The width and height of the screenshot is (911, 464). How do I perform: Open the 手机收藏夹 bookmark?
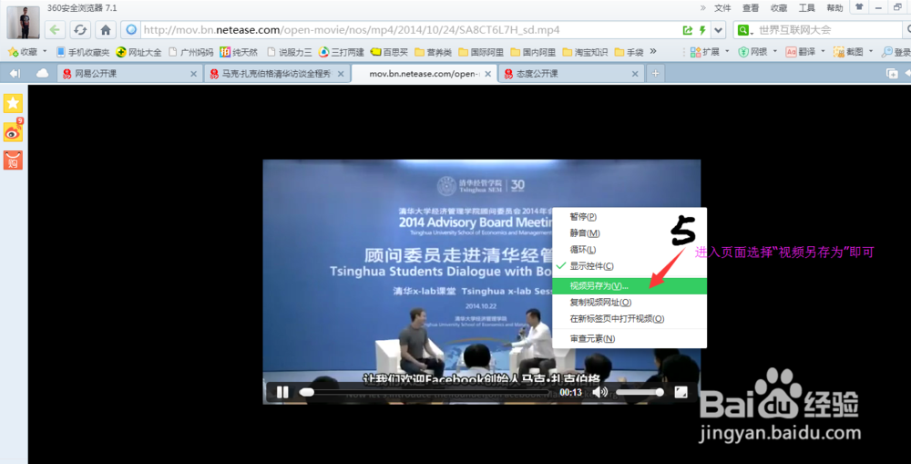click(x=83, y=52)
